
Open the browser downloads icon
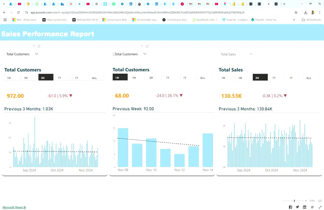(306, 13)
